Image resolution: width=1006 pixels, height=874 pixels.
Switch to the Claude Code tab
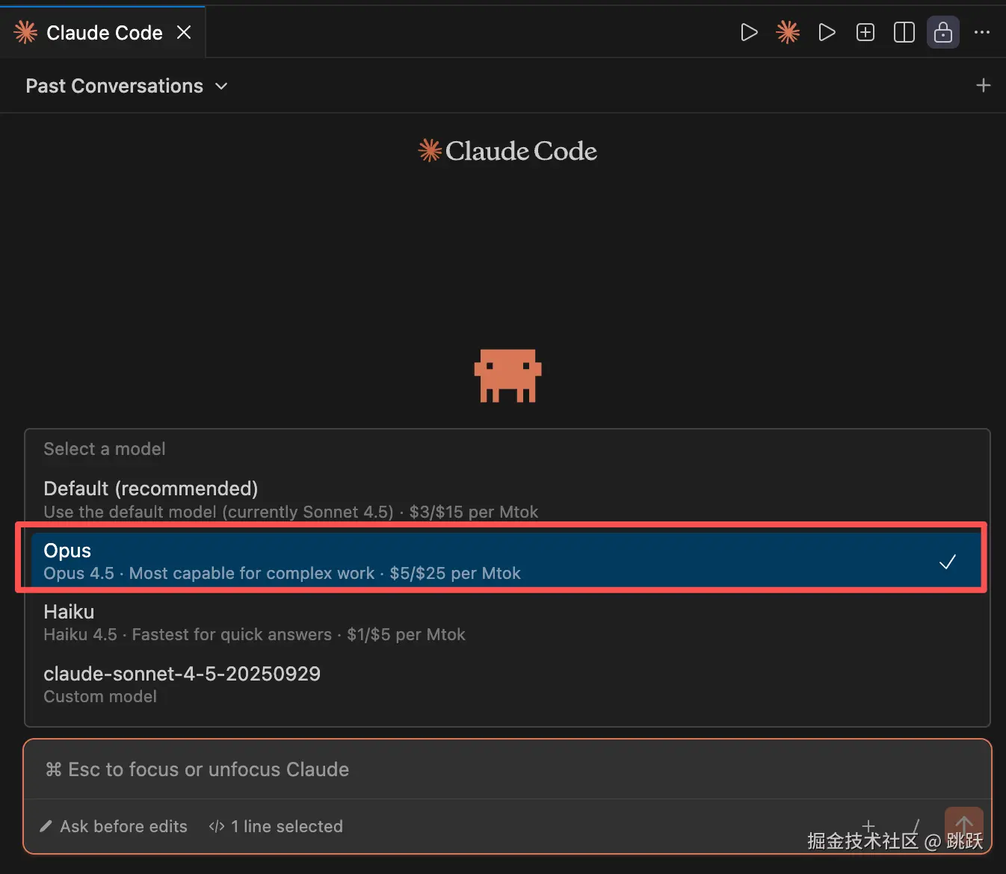click(104, 33)
